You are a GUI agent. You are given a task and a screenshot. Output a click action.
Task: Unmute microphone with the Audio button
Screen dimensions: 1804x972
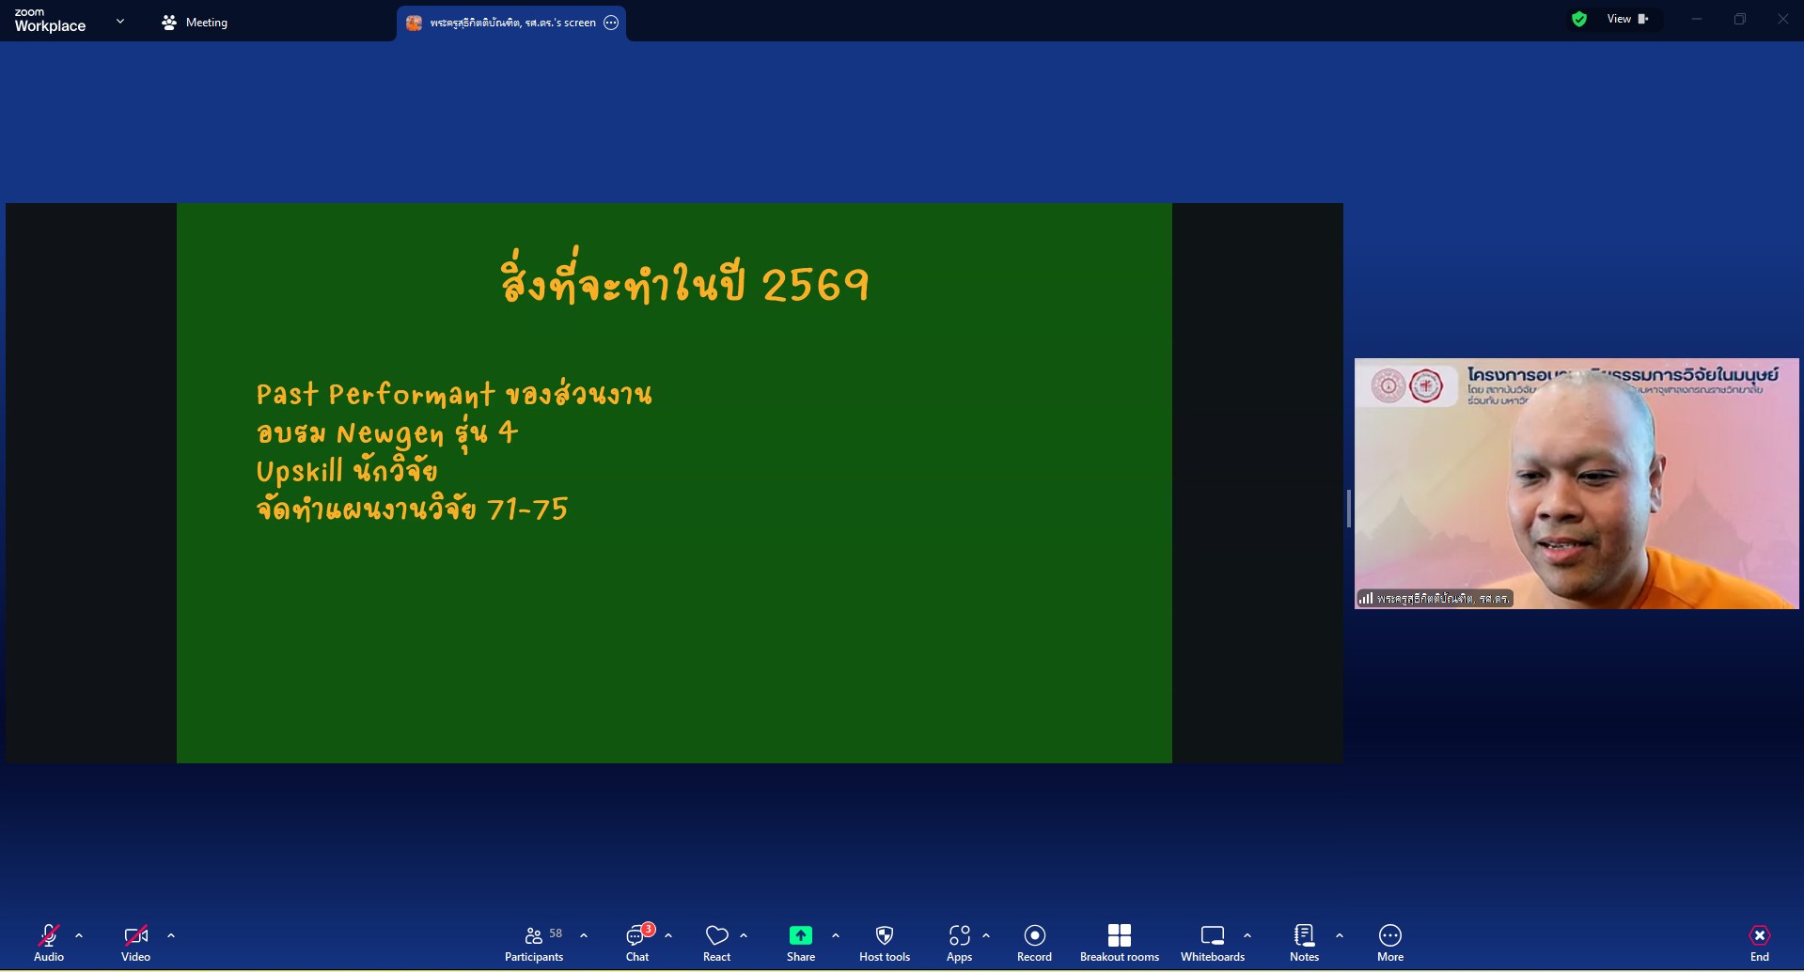tap(49, 942)
